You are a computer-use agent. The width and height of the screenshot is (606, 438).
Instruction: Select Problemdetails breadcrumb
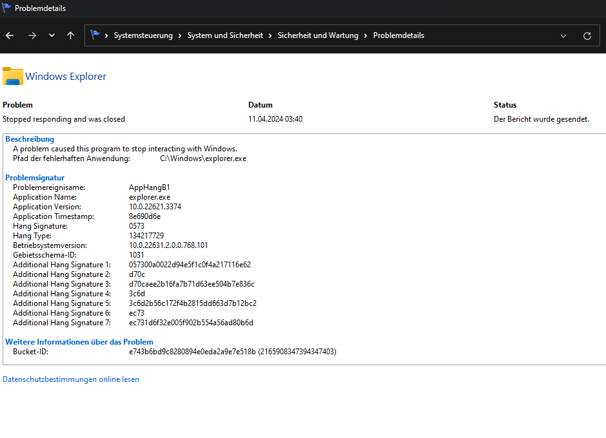(398, 35)
